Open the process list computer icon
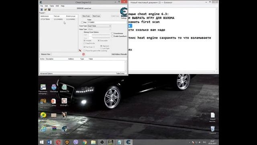Viewport: 257px width, 145px height. pyautogui.click(x=42, y=10)
